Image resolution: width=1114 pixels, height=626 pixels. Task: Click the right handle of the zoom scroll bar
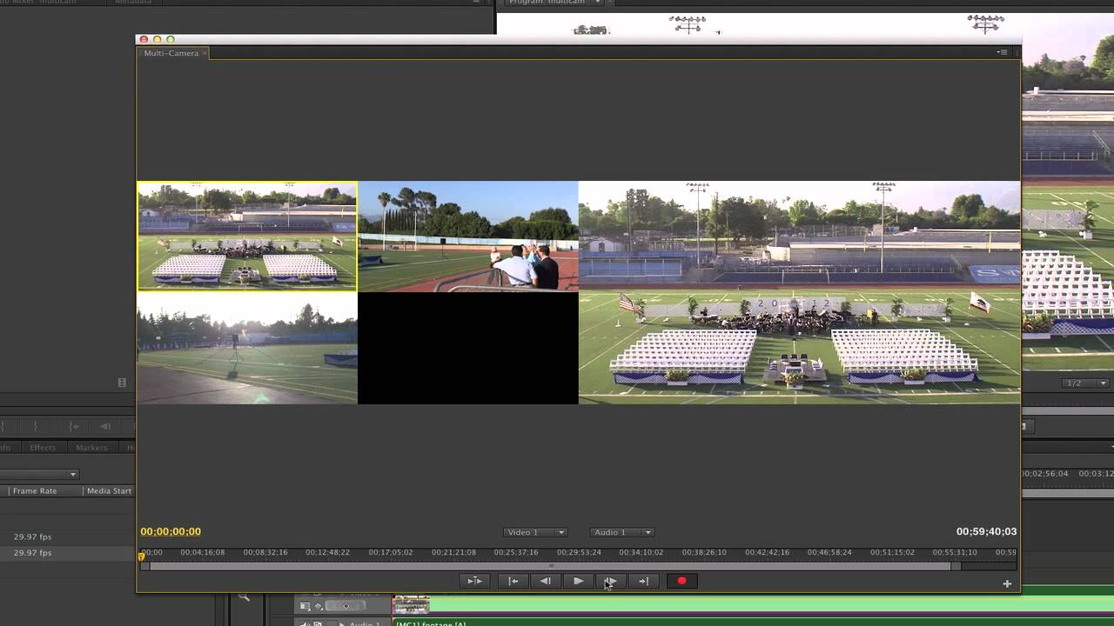point(956,566)
